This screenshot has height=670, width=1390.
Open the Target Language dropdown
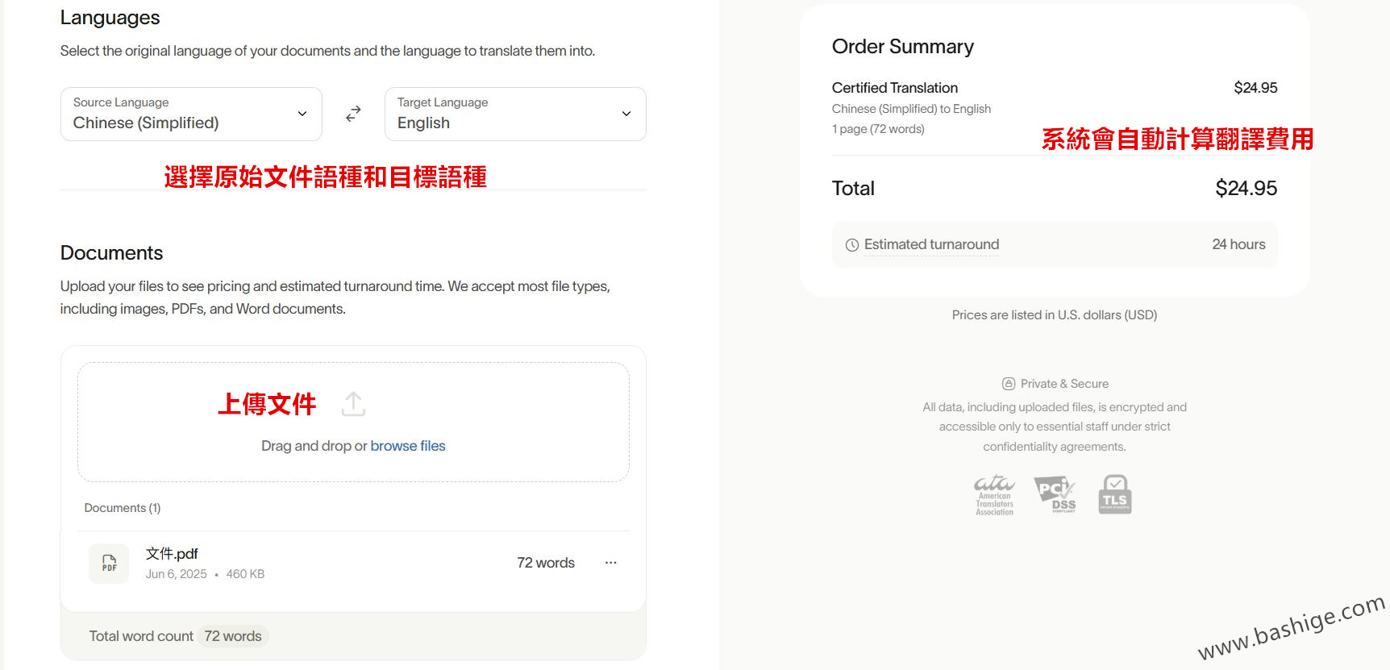point(515,114)
